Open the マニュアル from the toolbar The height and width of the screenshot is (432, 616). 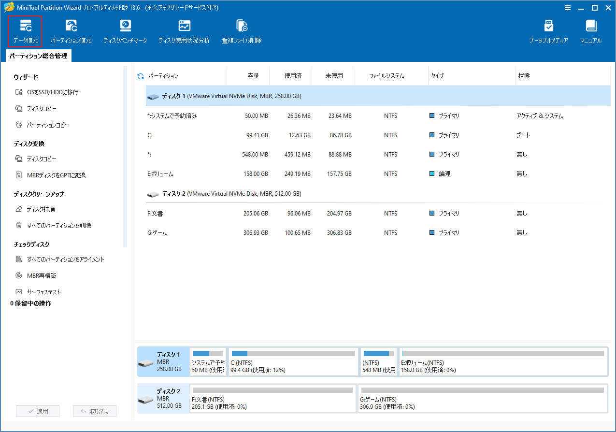pyautogui.click(x=590, y=30)
